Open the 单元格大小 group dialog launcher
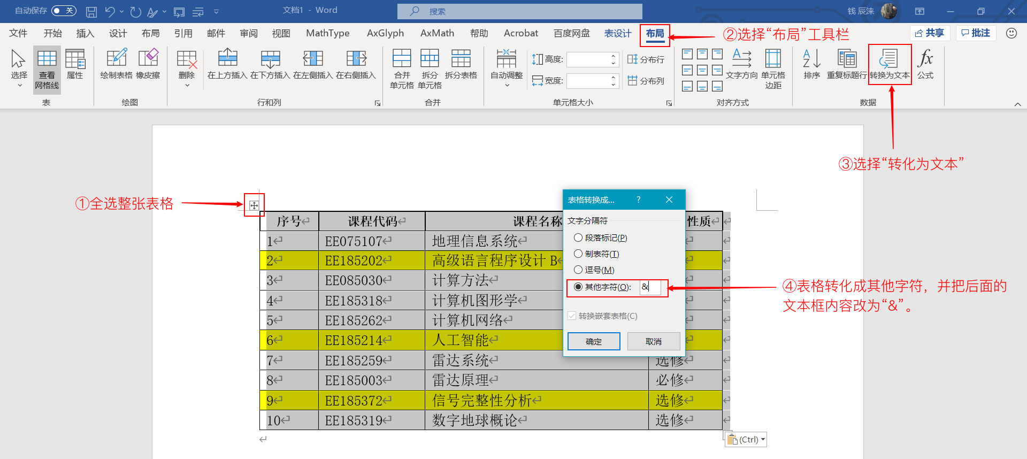Viewport: 1027px width, 459px height. (669, 103)
